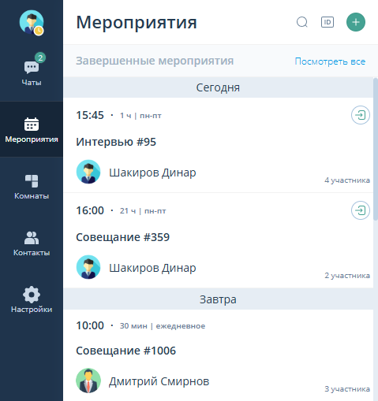Click the 1 ч | пн-пт label
This screenshot has width=378, height=401.
[x=140, y=116]
